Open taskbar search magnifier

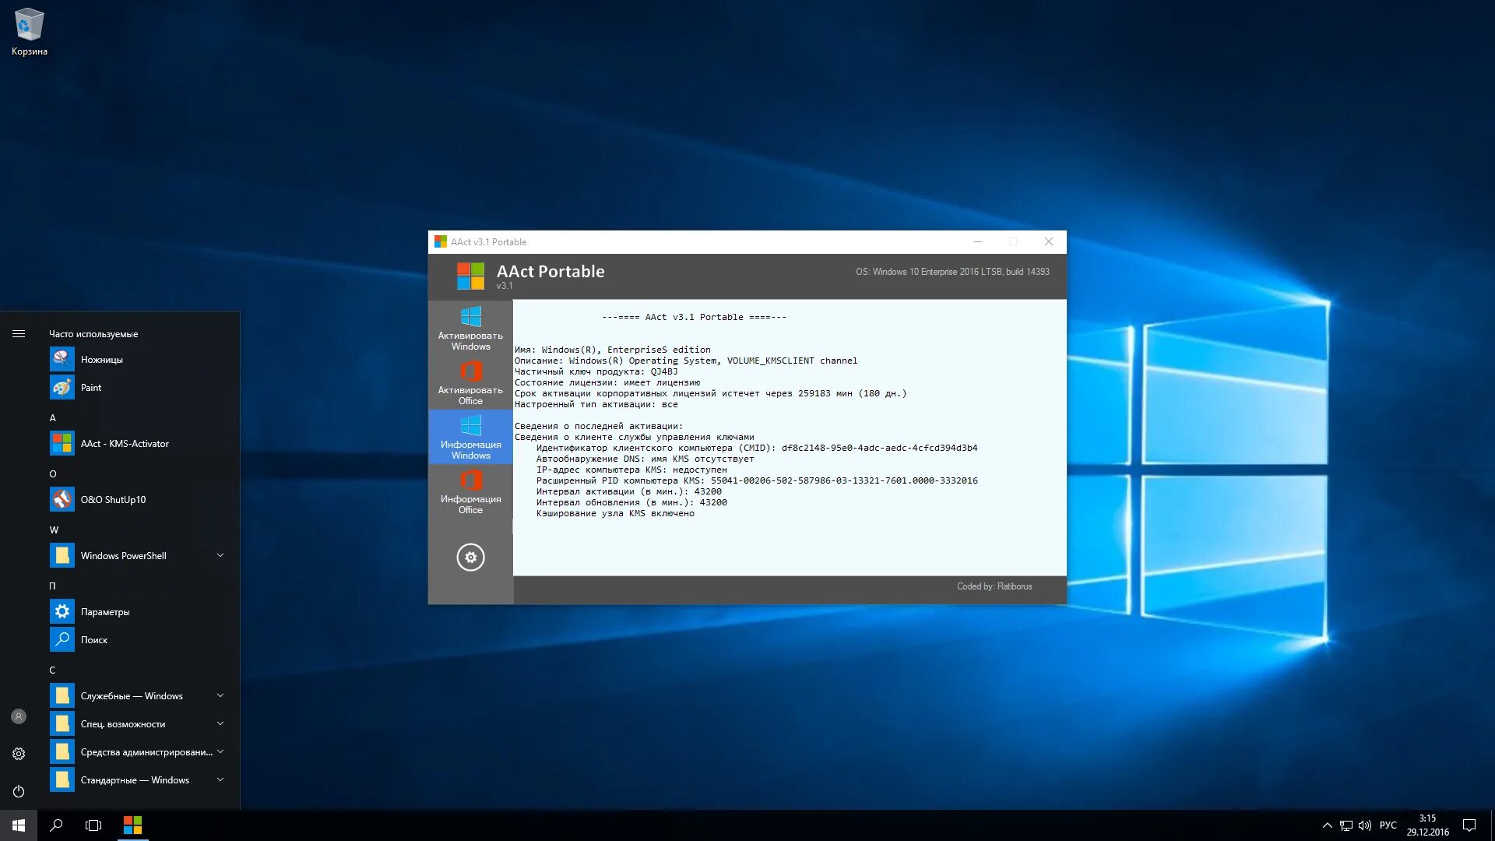(56, 825)
